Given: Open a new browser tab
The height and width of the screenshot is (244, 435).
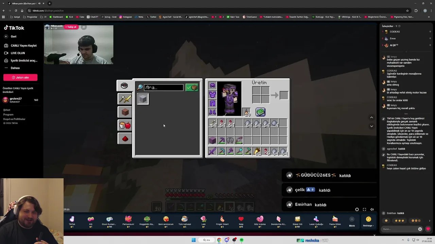Looking at the screenshot, I should tap(50, 3).
